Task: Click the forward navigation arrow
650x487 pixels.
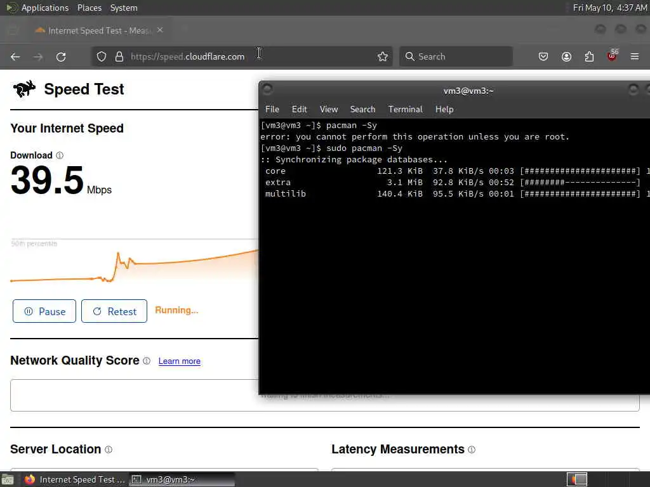Action: 38,56
